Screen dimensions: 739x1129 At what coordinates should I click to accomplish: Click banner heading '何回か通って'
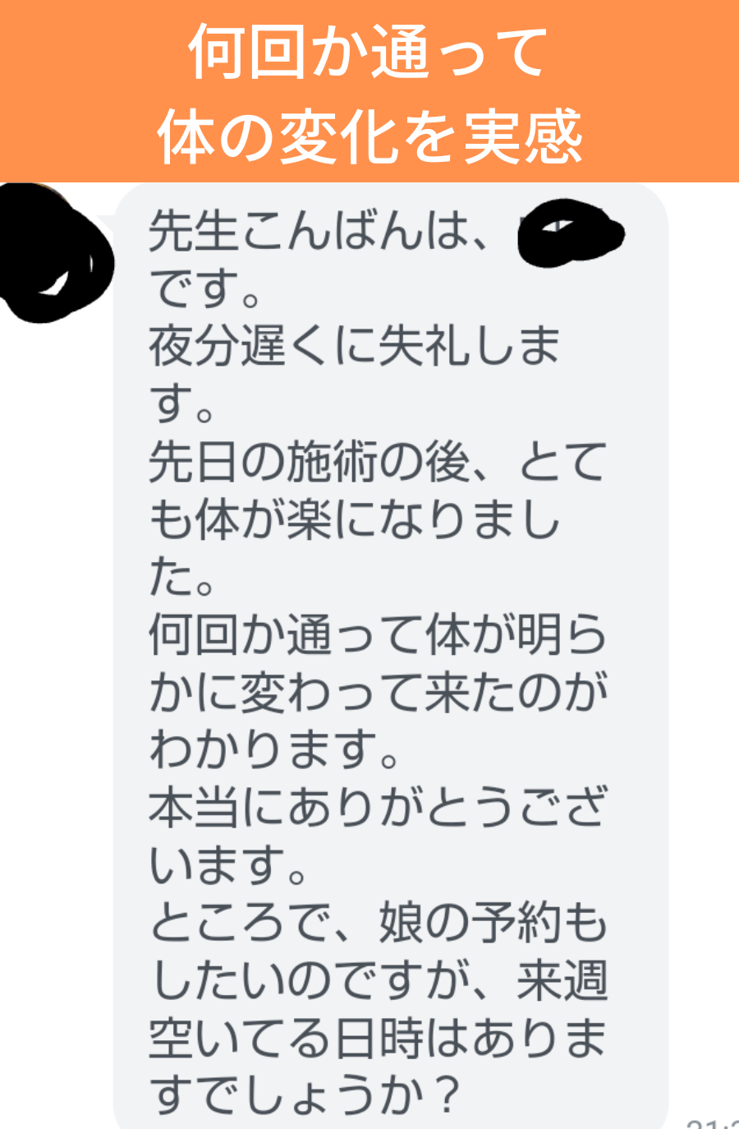pos(369,51)
